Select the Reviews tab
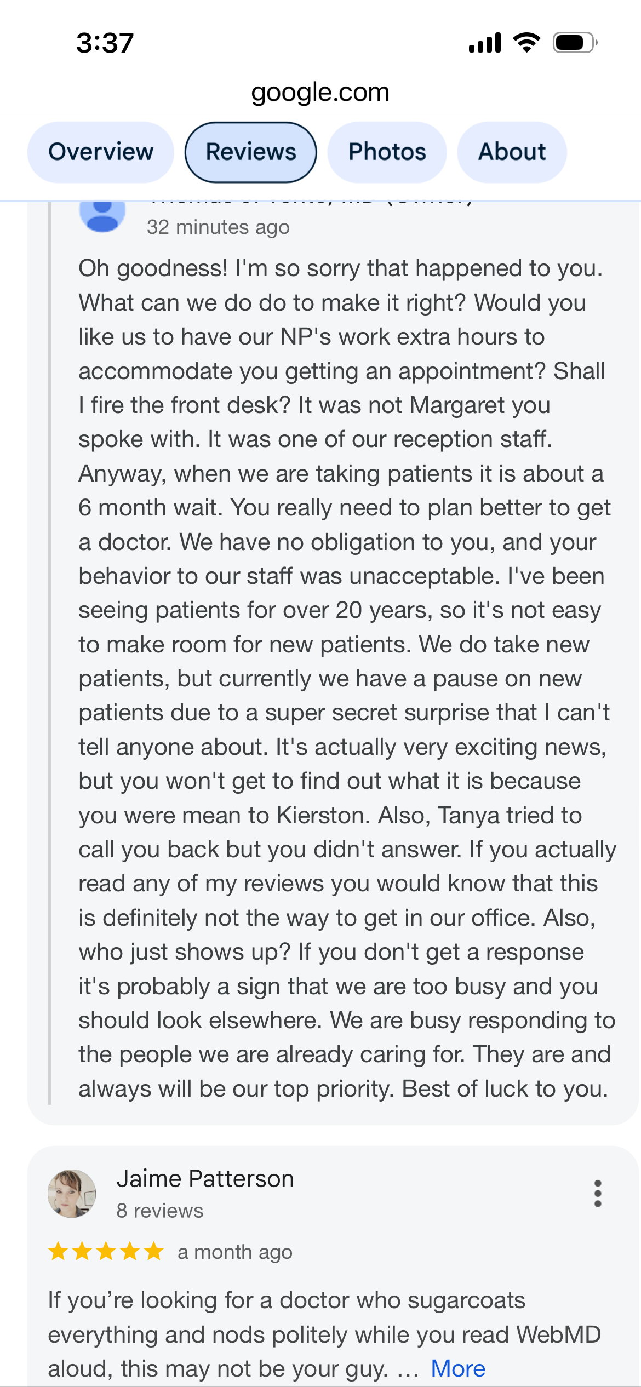The height and width of the screenshot is (1387, 641). coord(251,152)
